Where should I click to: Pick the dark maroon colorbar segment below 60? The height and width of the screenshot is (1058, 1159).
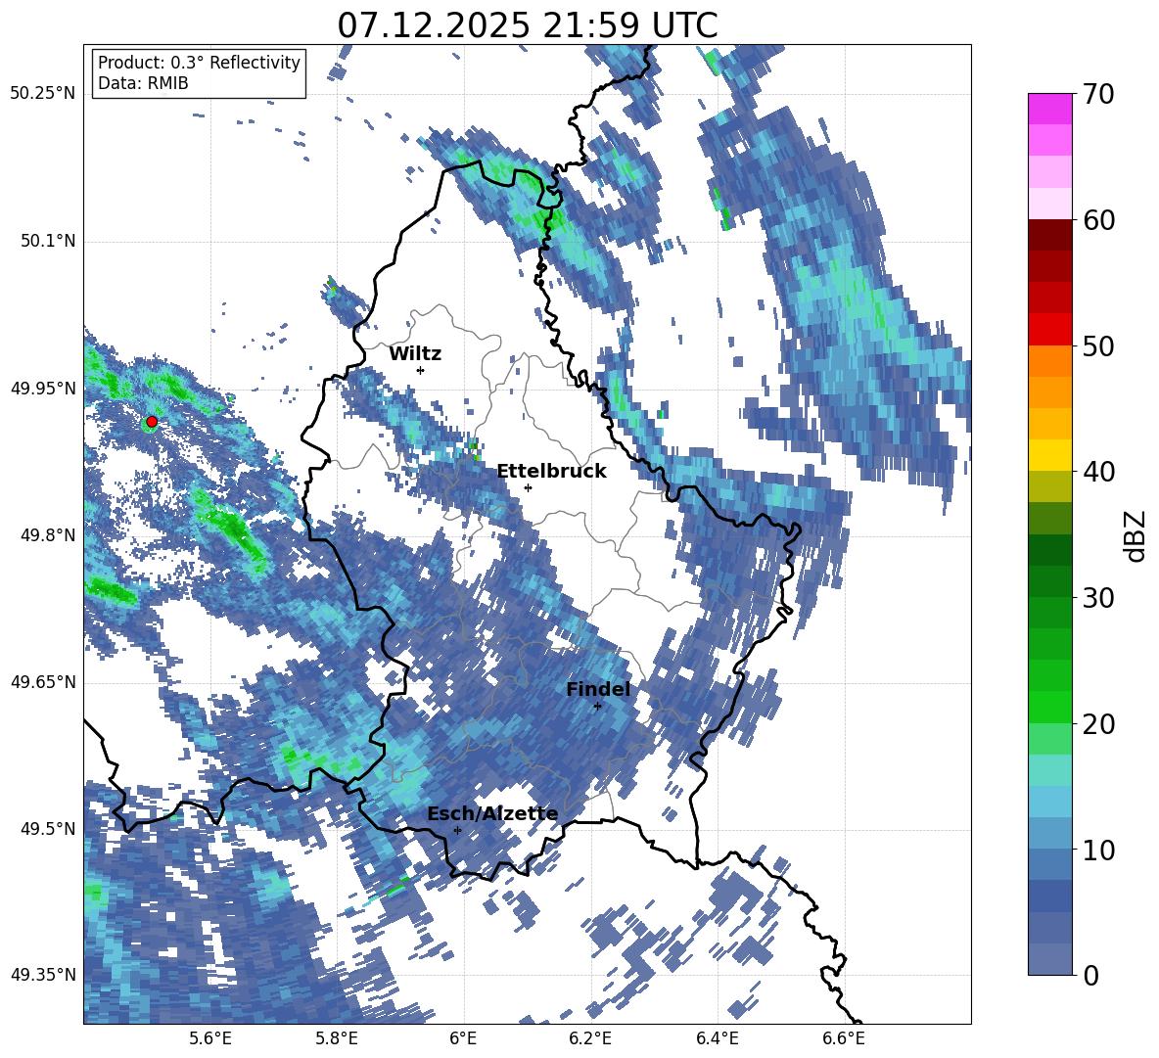click(x=1049, y=235)
